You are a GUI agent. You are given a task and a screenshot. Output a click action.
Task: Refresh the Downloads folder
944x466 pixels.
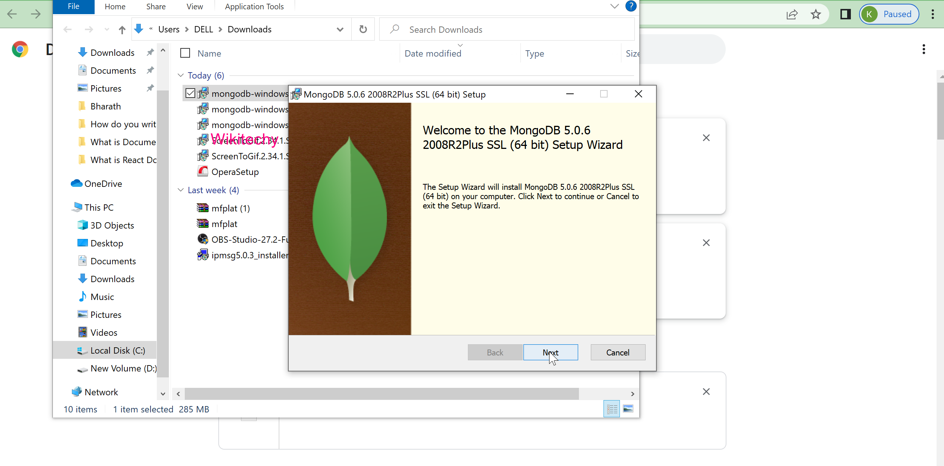[363, 29]
